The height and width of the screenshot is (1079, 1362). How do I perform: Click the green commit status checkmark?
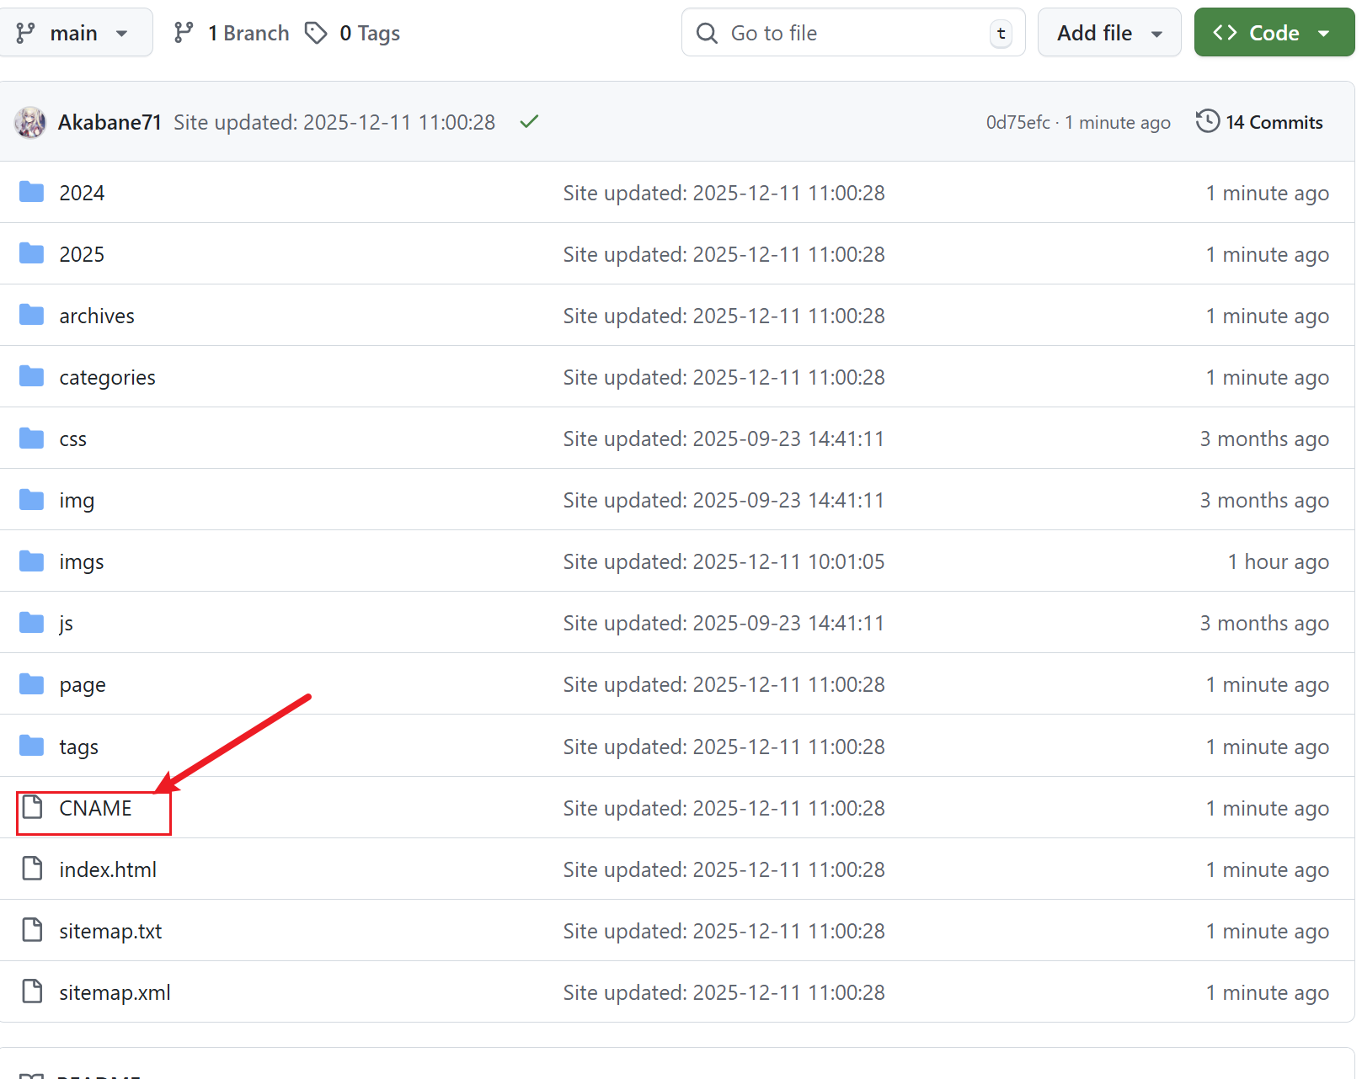(x=529, y=122)
